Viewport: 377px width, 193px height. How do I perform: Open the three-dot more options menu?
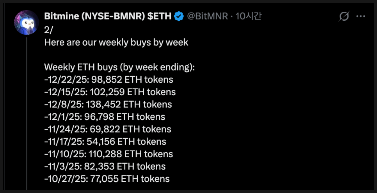coord(361,16)
